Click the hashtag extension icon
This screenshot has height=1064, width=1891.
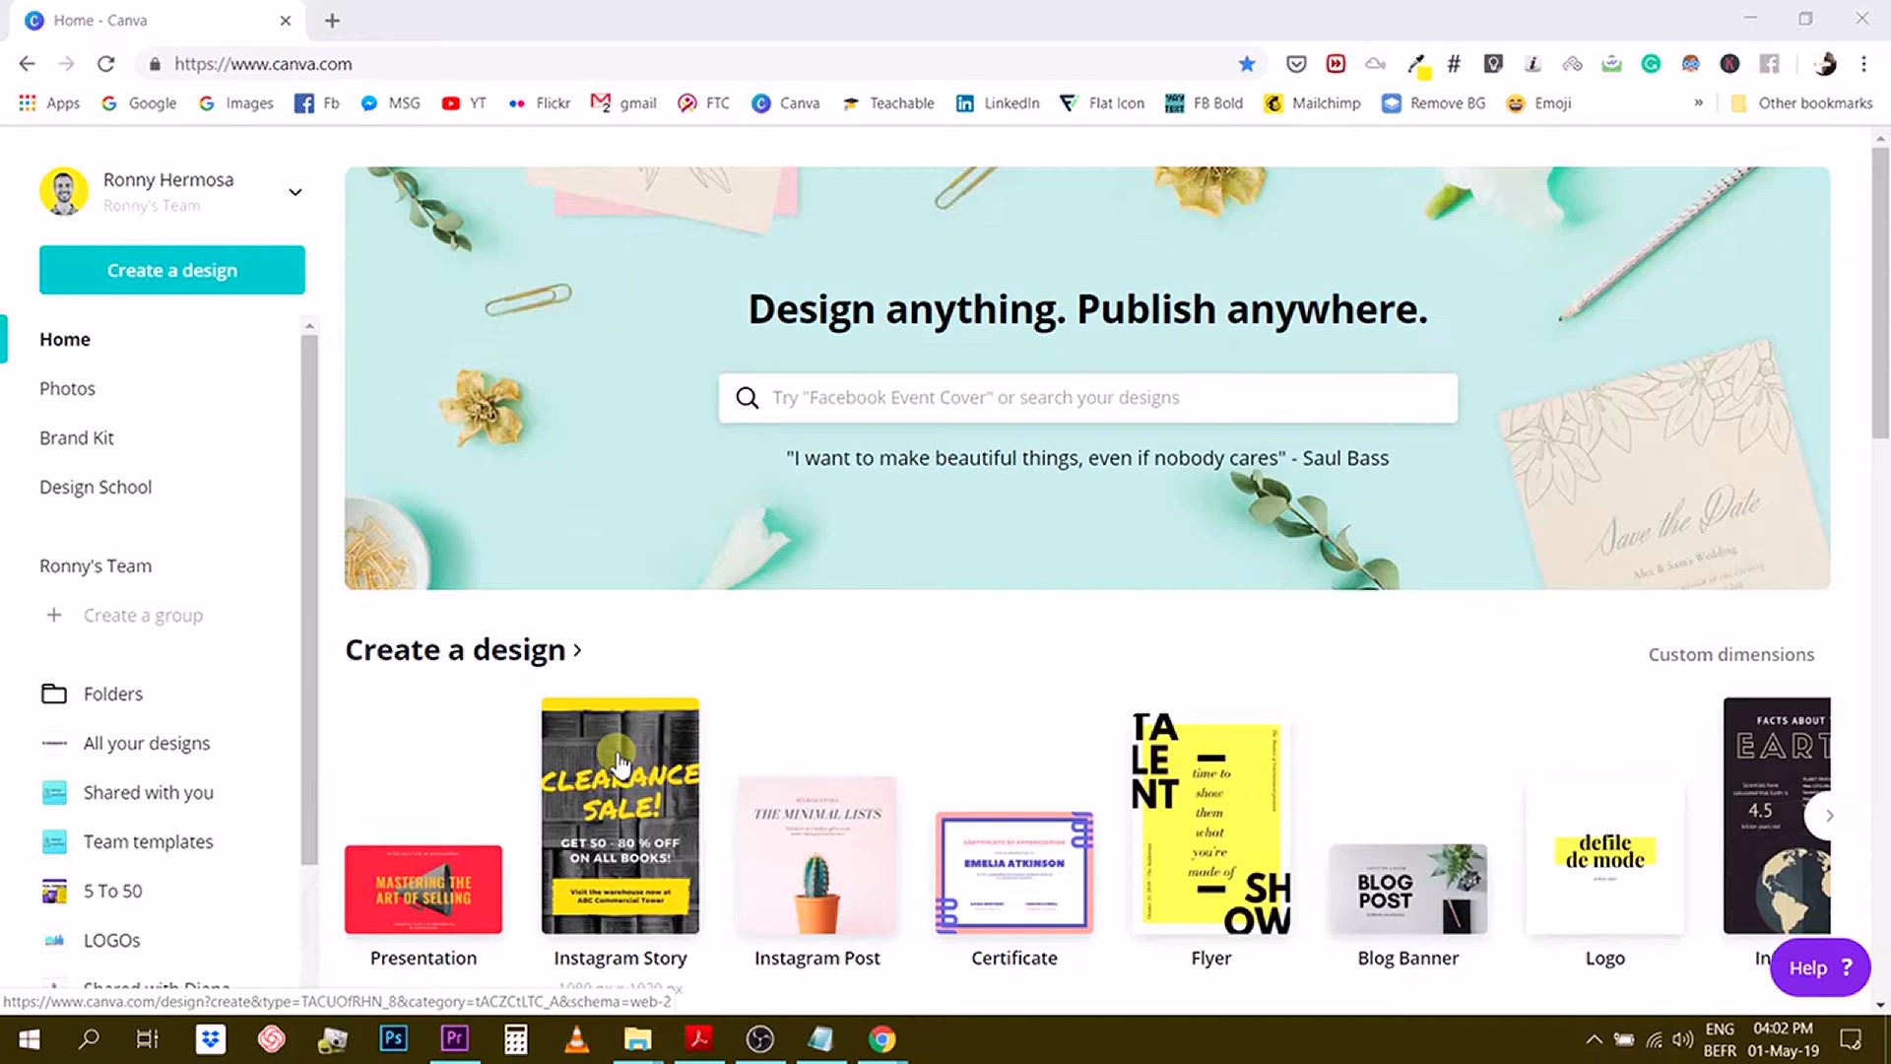(x=1454, y=64)
